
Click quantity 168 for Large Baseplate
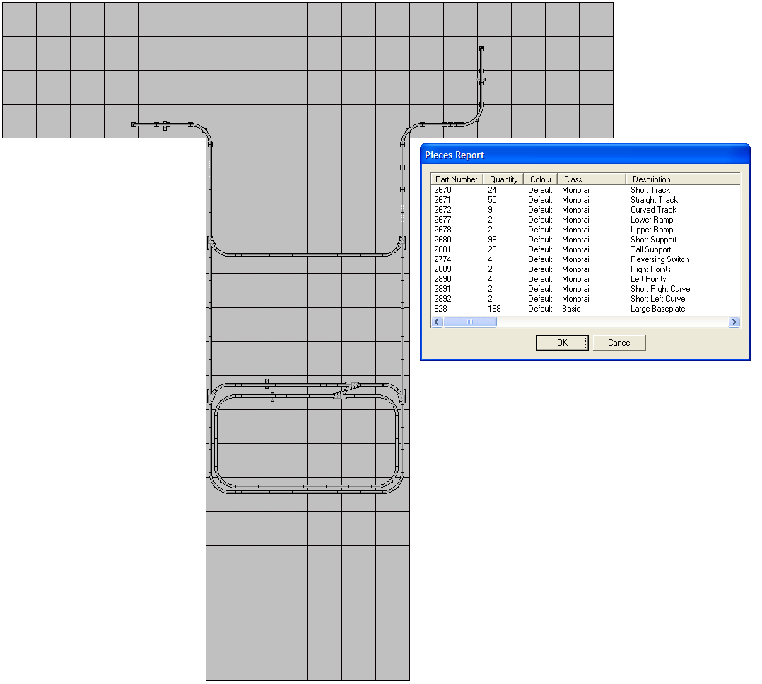[x=494, y=309]
